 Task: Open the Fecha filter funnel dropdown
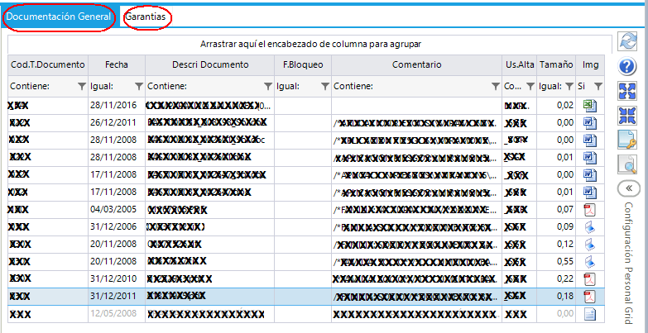point(139,86)
